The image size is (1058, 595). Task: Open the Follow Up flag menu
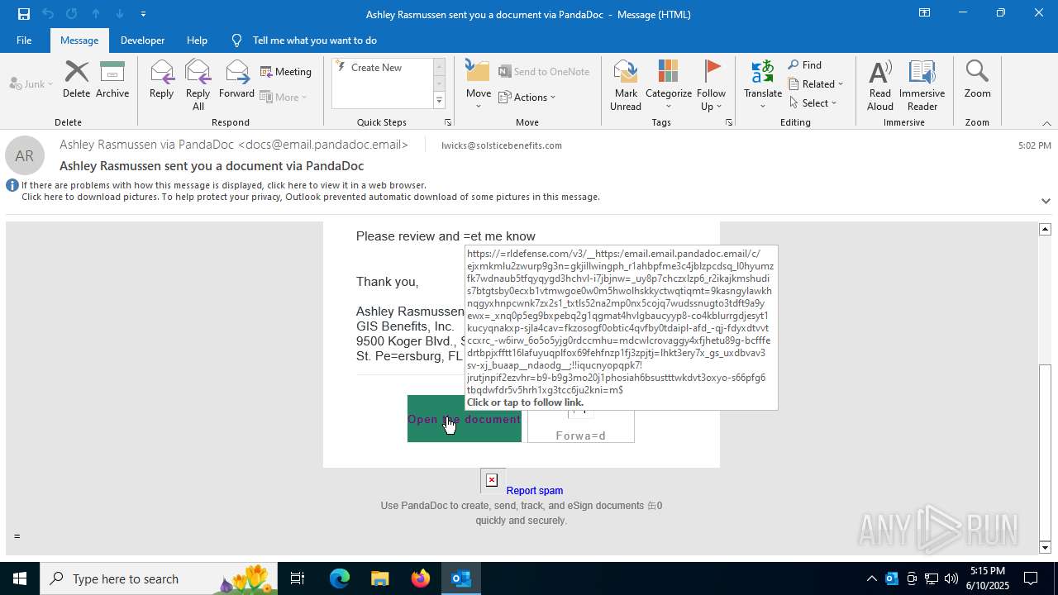pos(711,85)
